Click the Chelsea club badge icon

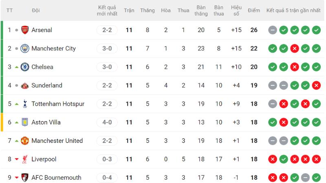click(25, 67)
